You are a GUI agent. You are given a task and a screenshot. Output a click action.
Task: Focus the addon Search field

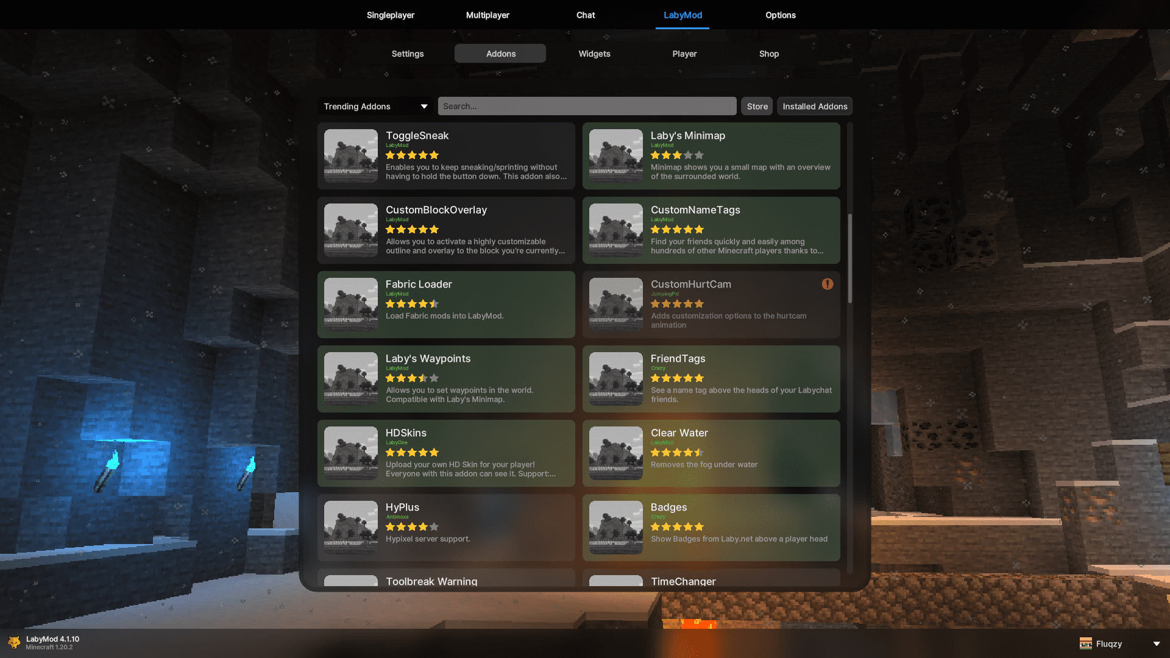click(587, 106)
